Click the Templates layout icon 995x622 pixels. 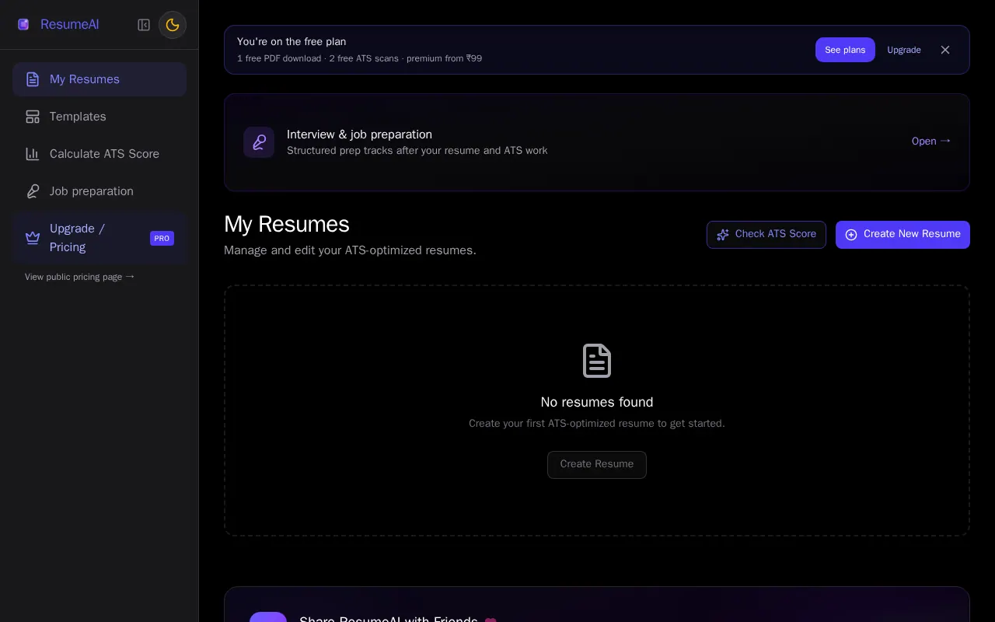click(x=33, y=117)
